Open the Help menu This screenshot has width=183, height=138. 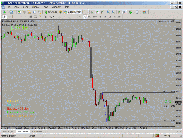pyautogui.click(x=66, y=7)
